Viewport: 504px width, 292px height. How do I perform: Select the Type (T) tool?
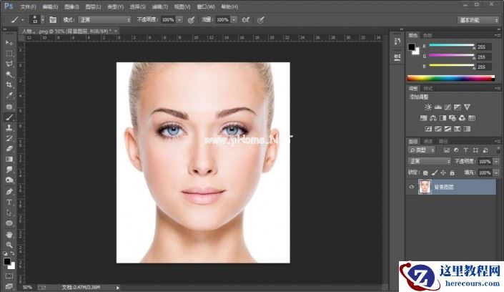click(9, 202)
